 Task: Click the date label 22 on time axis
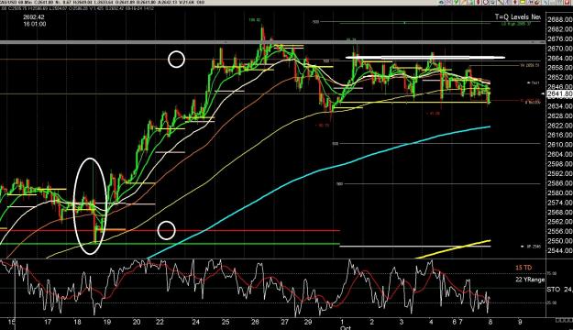point(160,323)
